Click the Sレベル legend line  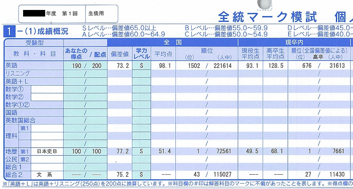click(119, 28)
